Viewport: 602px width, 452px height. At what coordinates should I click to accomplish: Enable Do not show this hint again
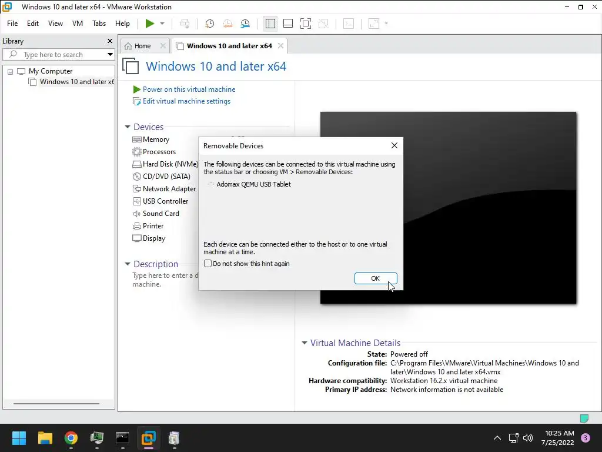pyautogui.click(x=208, y=264)
